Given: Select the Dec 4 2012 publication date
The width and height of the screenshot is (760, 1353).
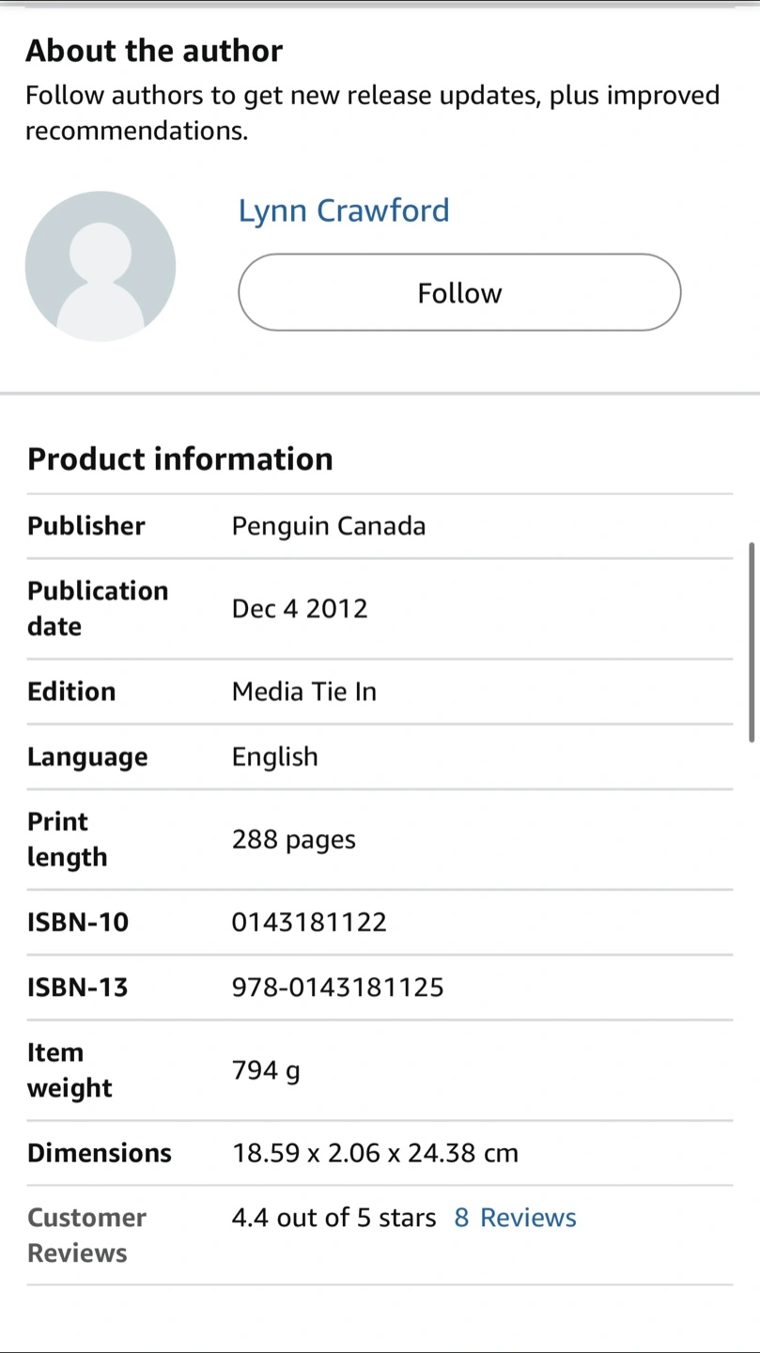Looking at the screenshot, I should (x=300, y=609).
